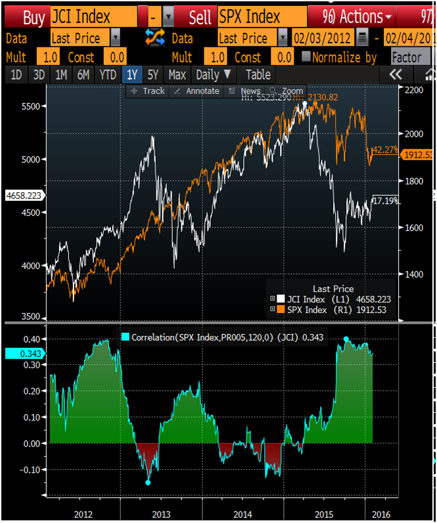Expand the JCI Index legend entry
437x523 pixels.
(272, 299)
